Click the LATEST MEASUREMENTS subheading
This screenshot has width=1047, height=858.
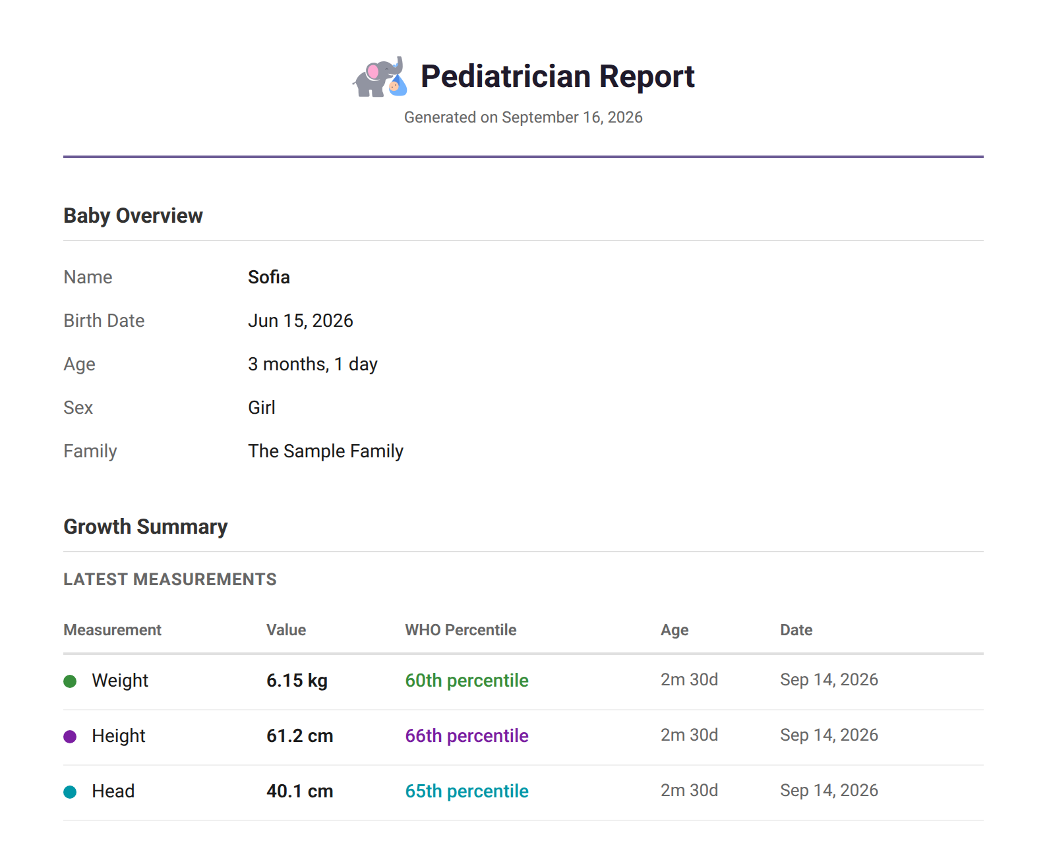170,579
